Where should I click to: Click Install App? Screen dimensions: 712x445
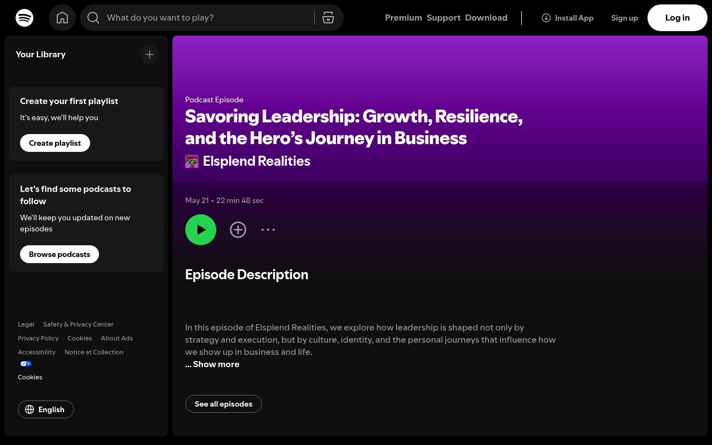pyautogui.click(x=567, y=18)
